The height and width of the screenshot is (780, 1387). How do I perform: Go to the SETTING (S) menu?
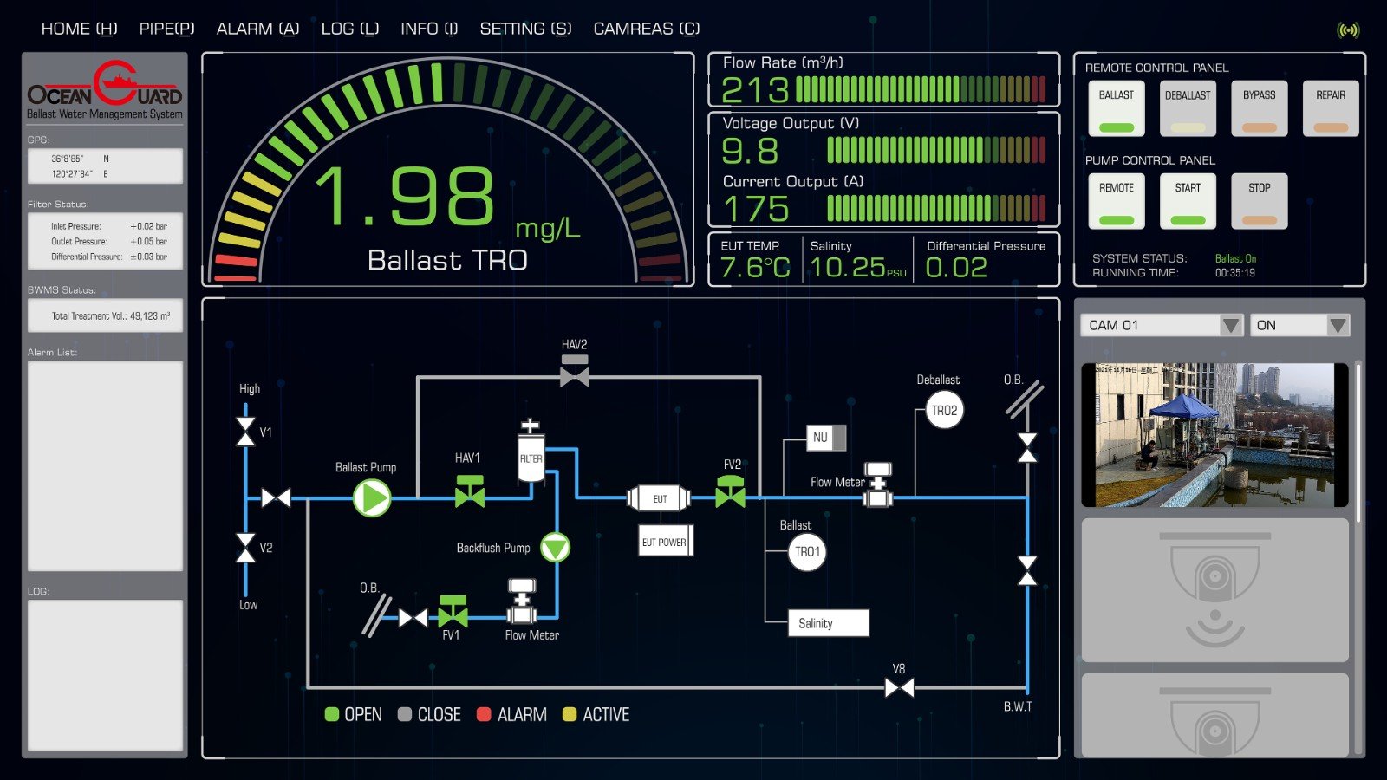(525, 29)
